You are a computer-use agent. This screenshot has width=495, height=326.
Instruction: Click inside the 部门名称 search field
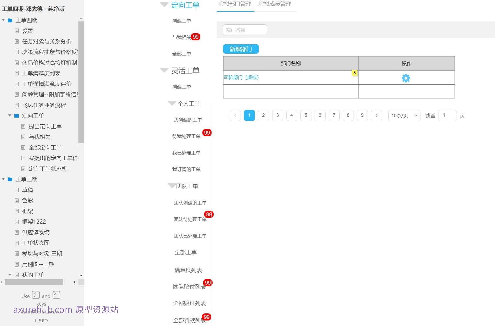coord(244,30)
